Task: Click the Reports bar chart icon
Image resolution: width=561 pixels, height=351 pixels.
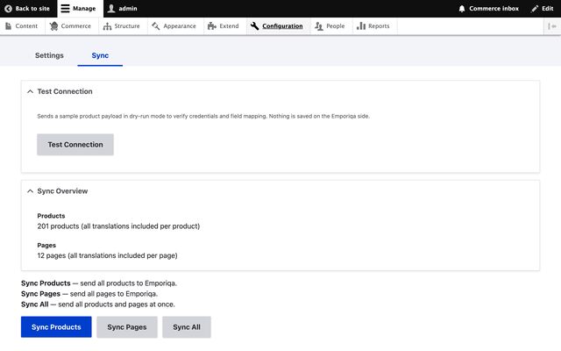Action: tap(361, 26)
